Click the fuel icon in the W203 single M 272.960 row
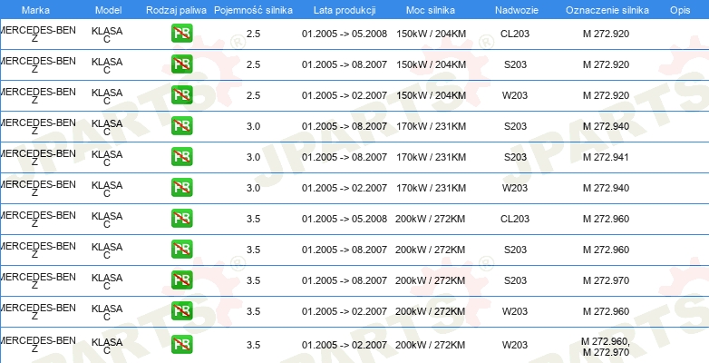The image size is (709, 363). (181, 311)
